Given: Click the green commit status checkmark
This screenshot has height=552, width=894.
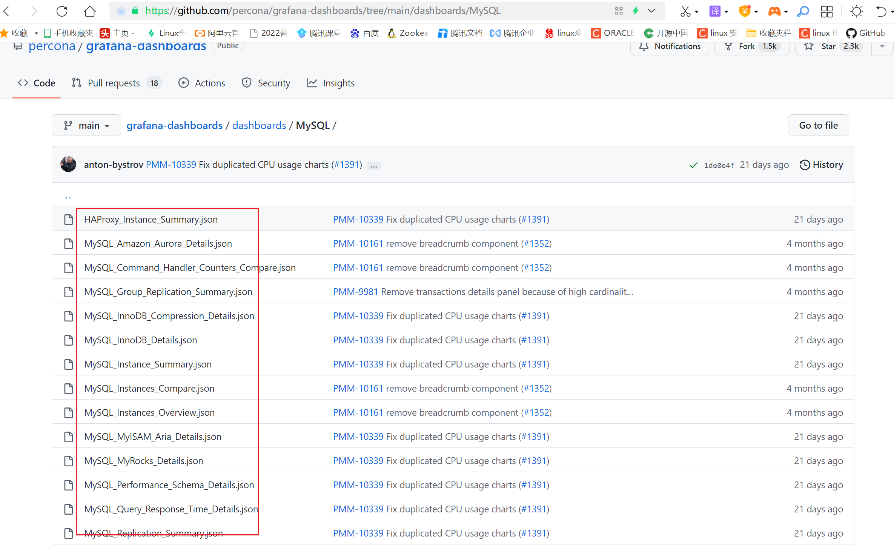Looking at the screenshot, I should click(693, 165).
